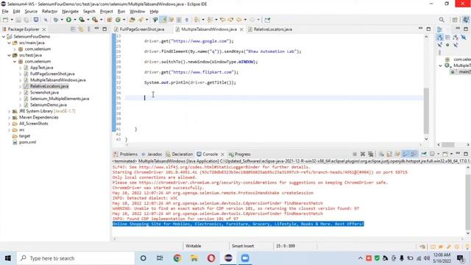This screenshot has height=265, width=471.
Task: Select Screenshot.java in Package Explorer
Action: point(44,93)
